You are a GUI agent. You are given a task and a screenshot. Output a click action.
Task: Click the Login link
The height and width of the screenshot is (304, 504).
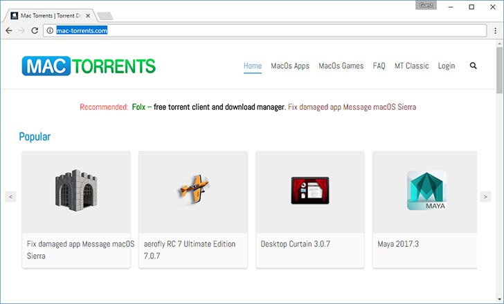(446, 66)
